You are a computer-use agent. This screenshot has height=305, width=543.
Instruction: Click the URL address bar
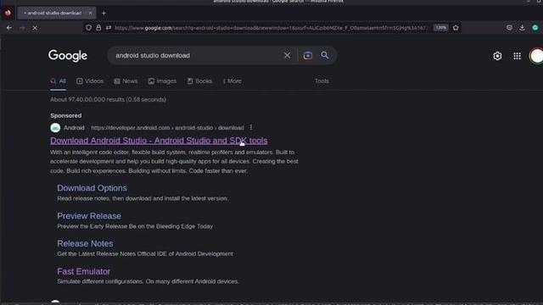271,28
